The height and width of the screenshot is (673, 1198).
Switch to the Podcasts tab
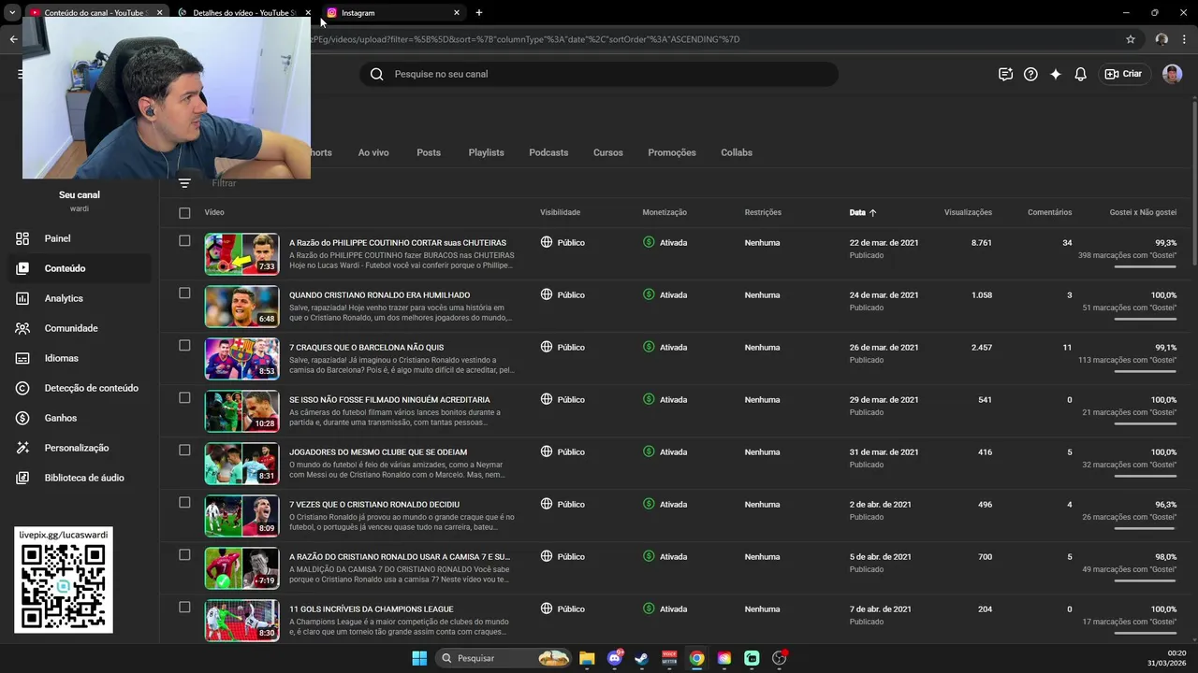click(x=548, y=152)
